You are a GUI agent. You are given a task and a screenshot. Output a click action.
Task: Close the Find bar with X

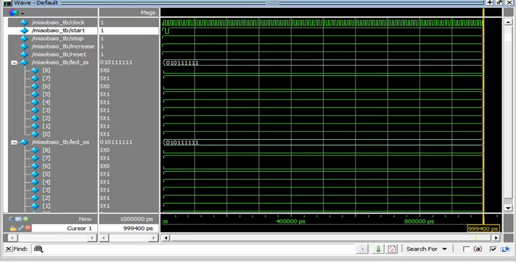(8, 249)
